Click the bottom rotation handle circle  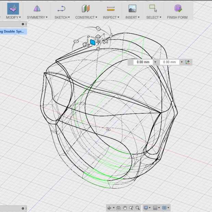[98, 49]
